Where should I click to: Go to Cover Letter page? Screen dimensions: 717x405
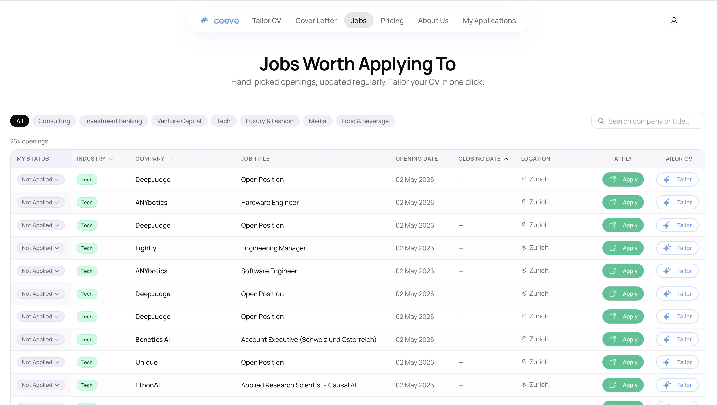[316, 20]
